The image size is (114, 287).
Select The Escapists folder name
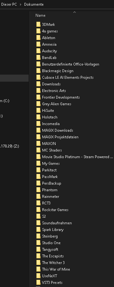click(53, 256)
